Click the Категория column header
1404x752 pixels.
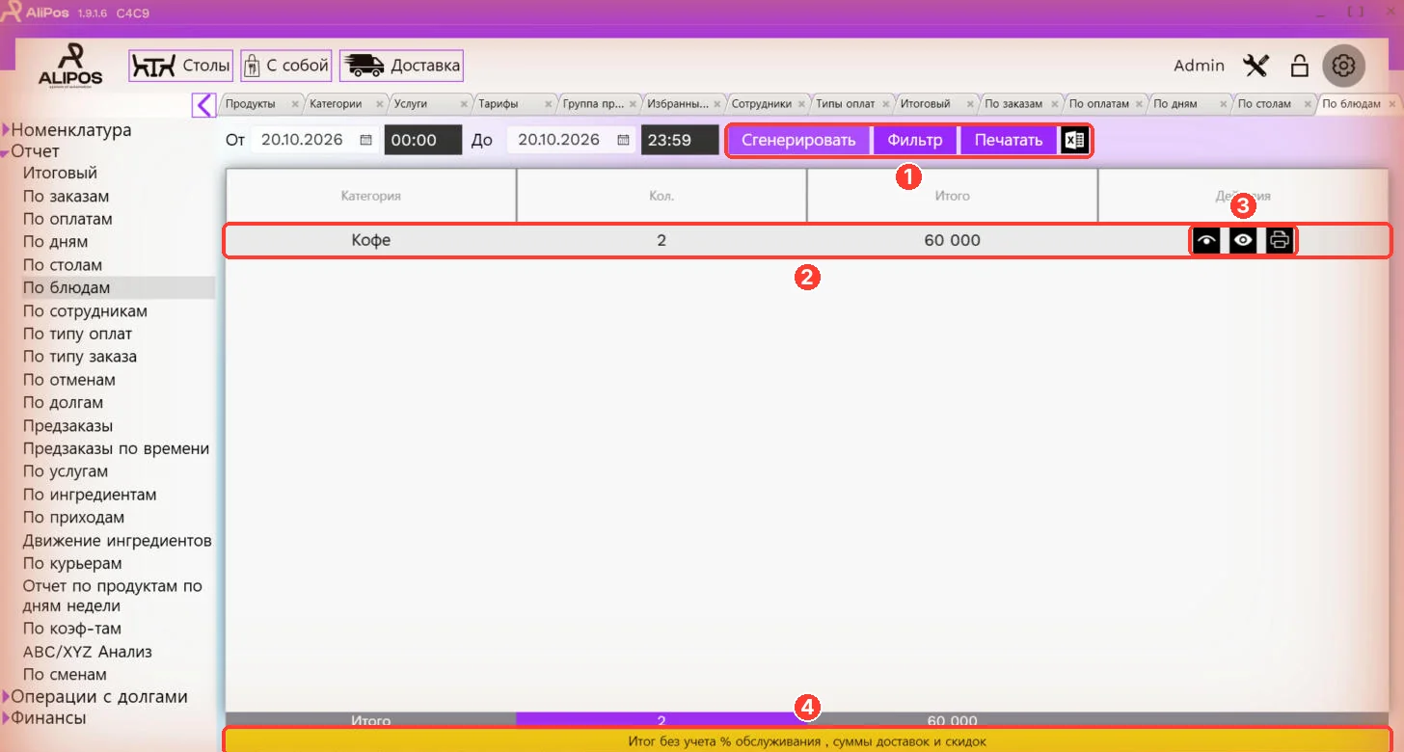pos(371,196)
